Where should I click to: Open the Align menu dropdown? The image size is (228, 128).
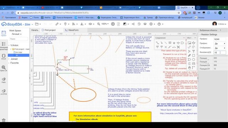pyautogui.click(x=75, y=24)
